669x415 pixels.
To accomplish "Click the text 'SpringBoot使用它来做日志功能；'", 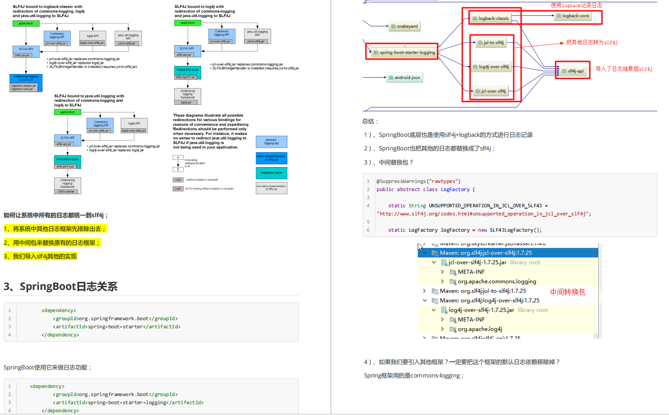I will (48, 368).
